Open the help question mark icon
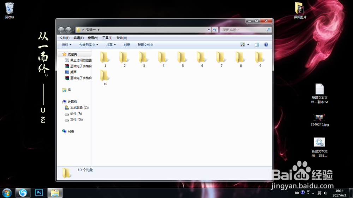This screenshot has width=353, height=198. point(266,45)
